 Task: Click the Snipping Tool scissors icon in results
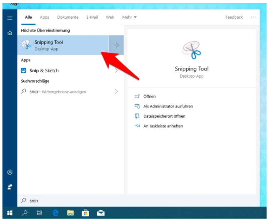[26, 44]
